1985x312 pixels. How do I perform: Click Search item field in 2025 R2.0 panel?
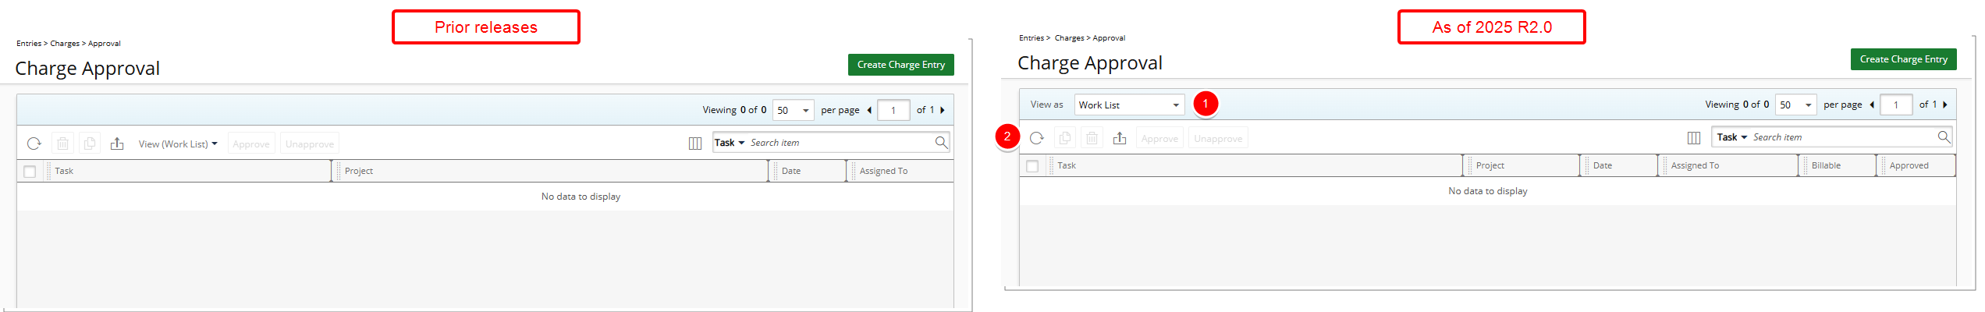point(1843,137)
